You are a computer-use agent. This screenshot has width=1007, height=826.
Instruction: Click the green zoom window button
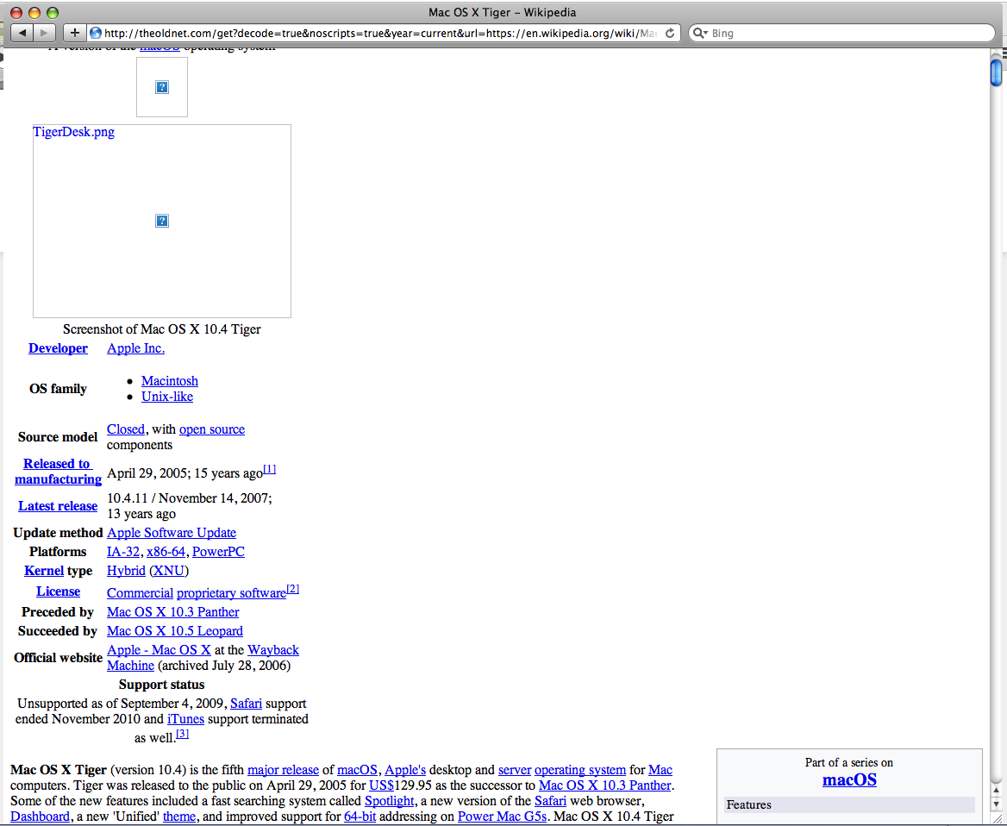pyautogui.click(x=53, y=12)
